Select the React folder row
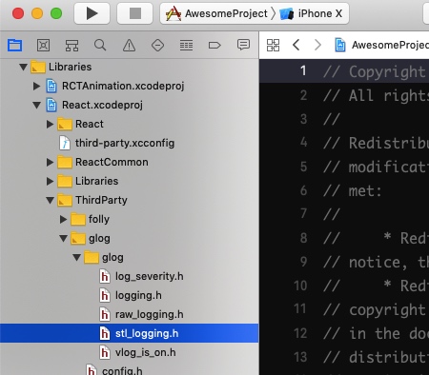The image size is (429, 375). (129, 124)
